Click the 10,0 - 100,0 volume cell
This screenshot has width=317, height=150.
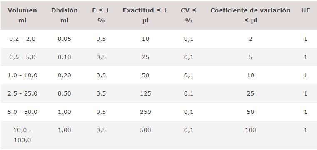pos(22,135)
